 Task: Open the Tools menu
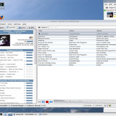click(x=10, y=24)
